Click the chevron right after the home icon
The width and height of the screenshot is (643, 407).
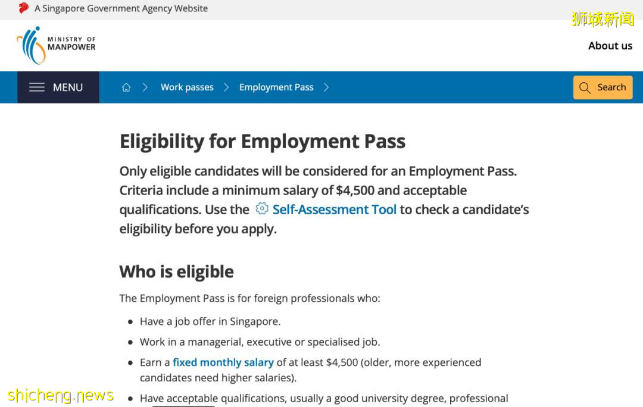pos(145,87)
